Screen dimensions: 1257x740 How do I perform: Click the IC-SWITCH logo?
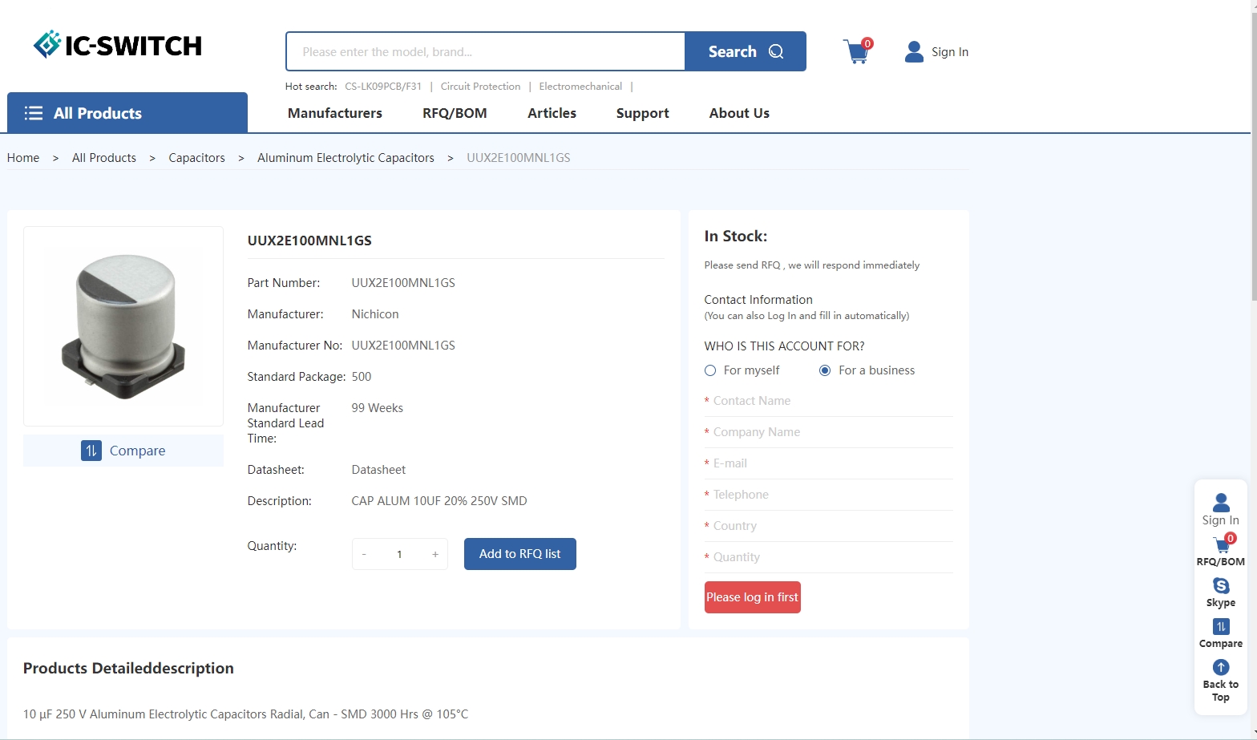click(x=118, y=45)
